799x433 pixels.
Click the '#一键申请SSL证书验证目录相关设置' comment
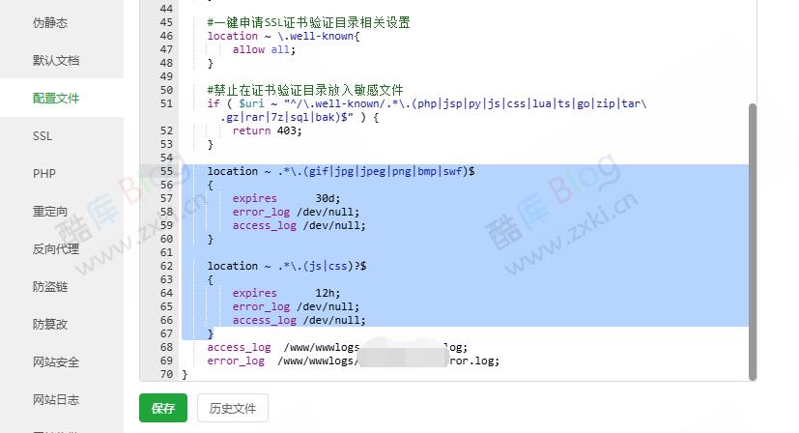tap(308, 22)
